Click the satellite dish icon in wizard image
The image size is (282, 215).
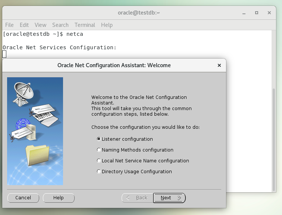click(23, 91)
